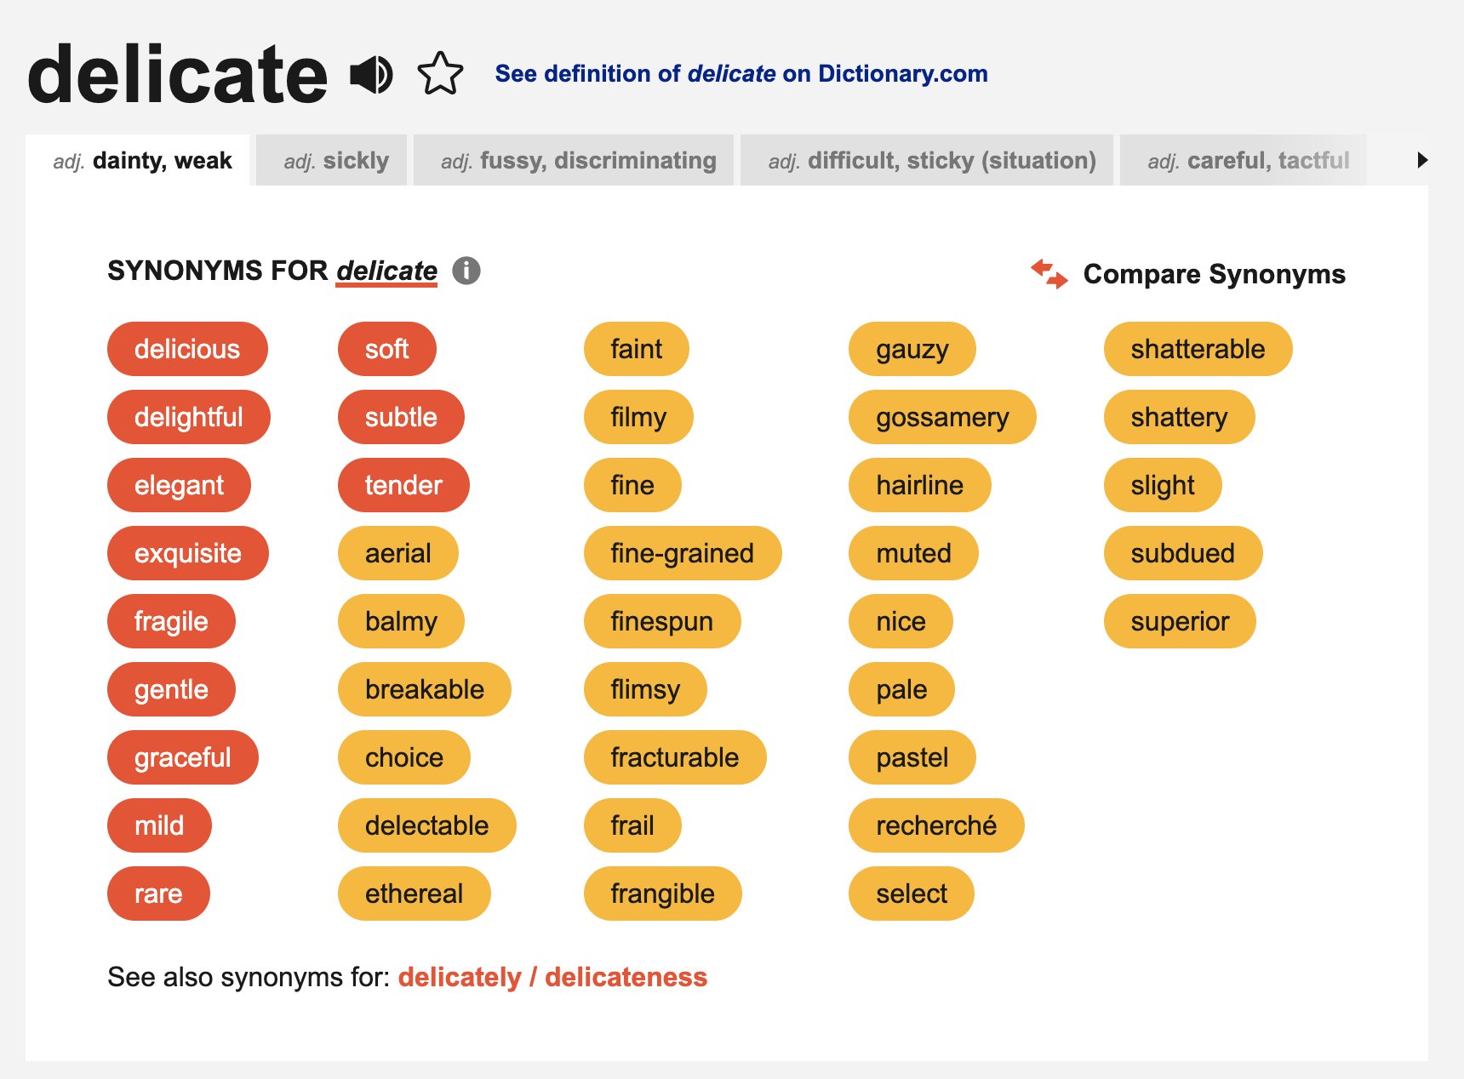The height and width of the screenshot is (1079, 1464).
Task: Open the 'recherché' synonym
Action: (x=936, y=825)
